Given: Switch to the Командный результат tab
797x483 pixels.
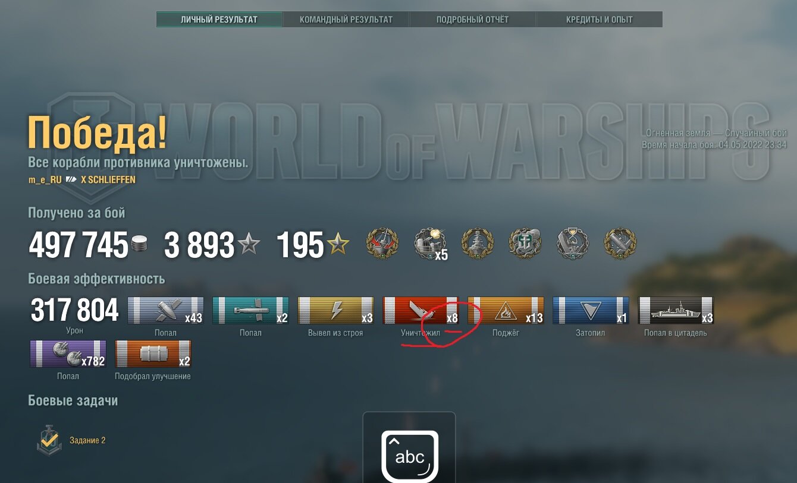Looking at the screenshot, I should coord(346,20).
